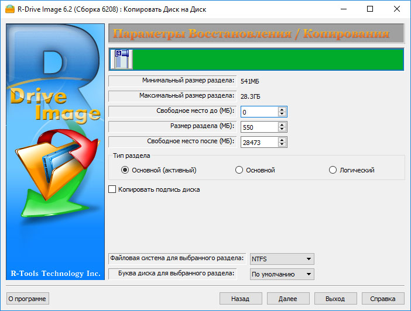
Task: Increase "Свободное место после" with up arrow
Action: (282, 140)
